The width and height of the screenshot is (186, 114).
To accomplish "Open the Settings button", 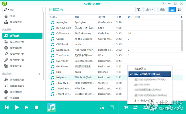I will pyautogui.click(x=162, y=10).
